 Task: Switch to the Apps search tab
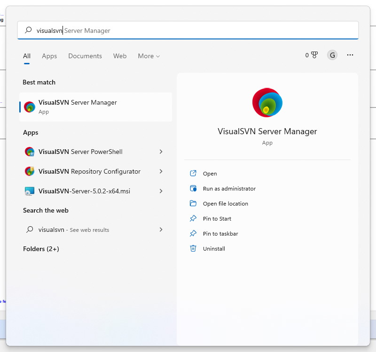[49, 56]
